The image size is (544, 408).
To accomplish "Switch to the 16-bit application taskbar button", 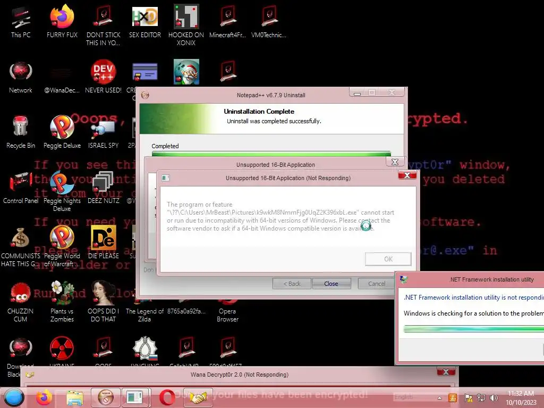I will pos(134,397).
